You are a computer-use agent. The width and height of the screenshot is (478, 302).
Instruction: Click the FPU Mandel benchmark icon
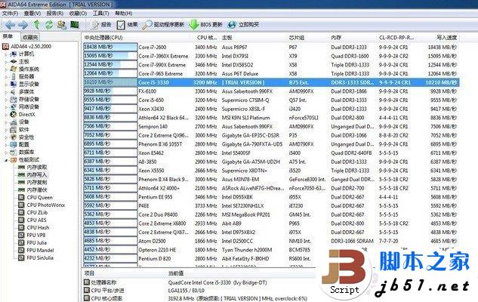21,250
